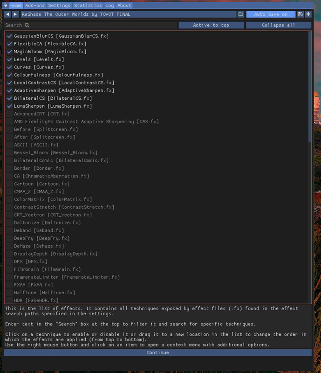321x373 pixels.
Task: Open the Log tab
Action: coord(109,5)
